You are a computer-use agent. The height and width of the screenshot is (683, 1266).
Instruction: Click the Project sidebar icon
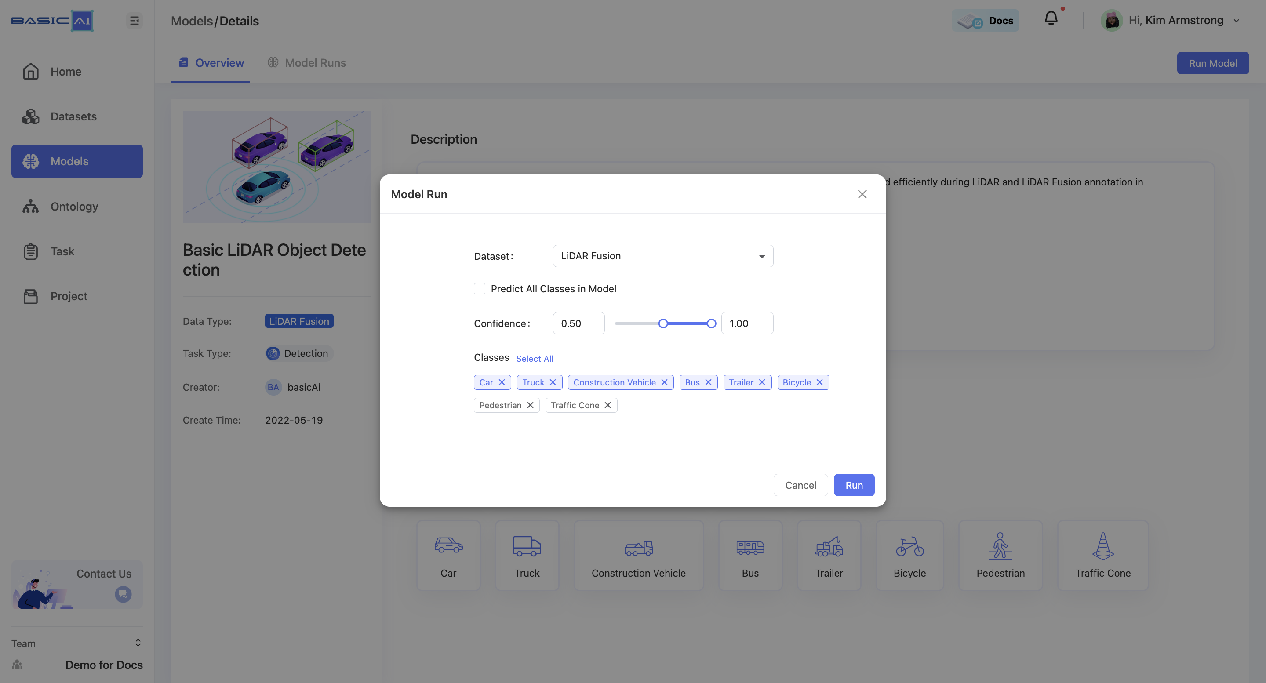point(30,296)
